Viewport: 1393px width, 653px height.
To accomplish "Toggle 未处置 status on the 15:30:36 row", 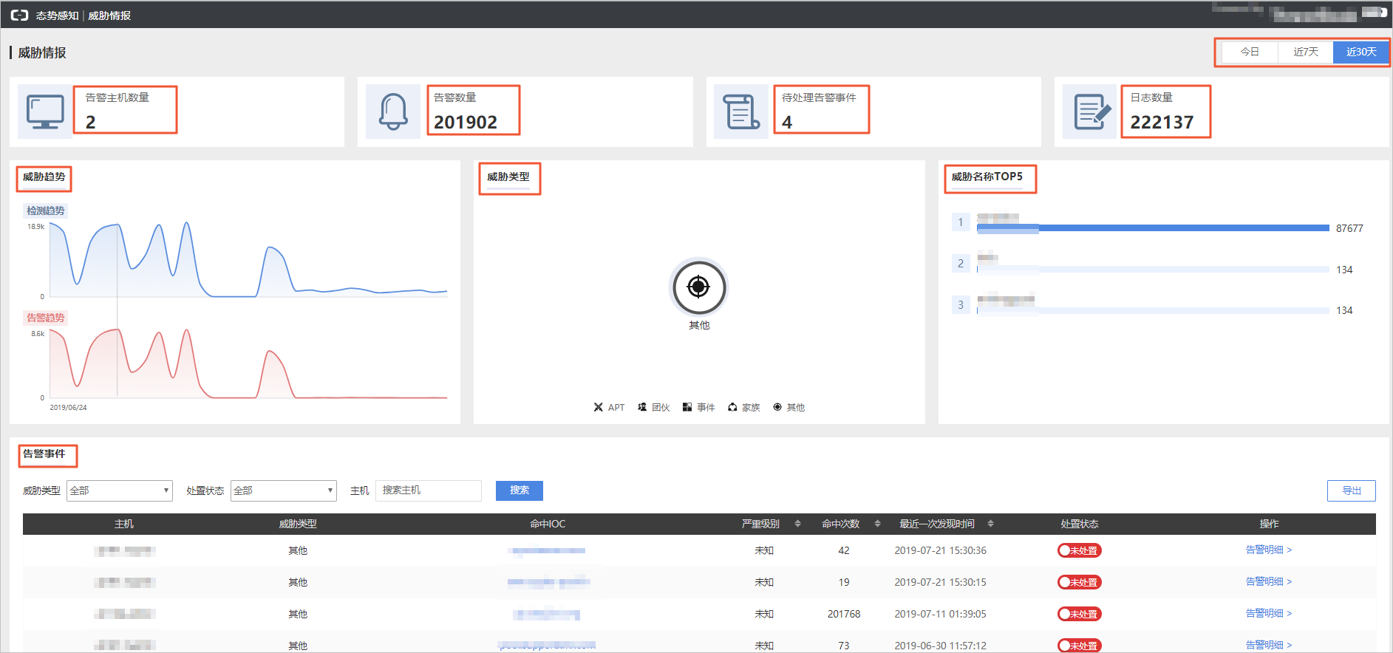I will (1079, 550).
